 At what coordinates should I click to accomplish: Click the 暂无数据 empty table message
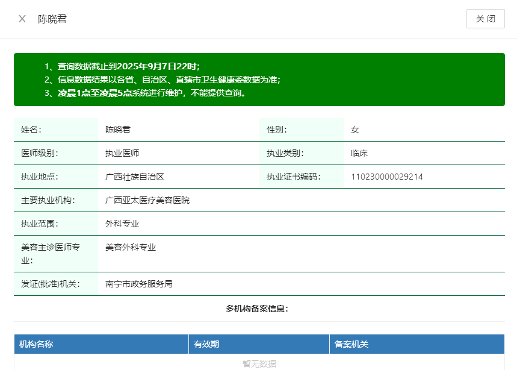[259, 364]
